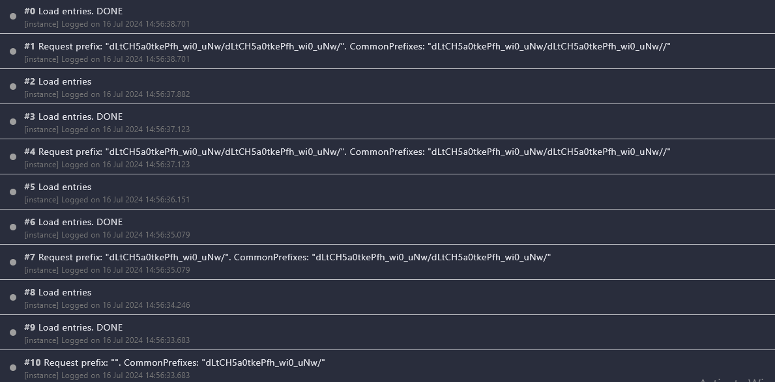
Task: Click the bullet icon of log entry #1
Action: (13, 51)
